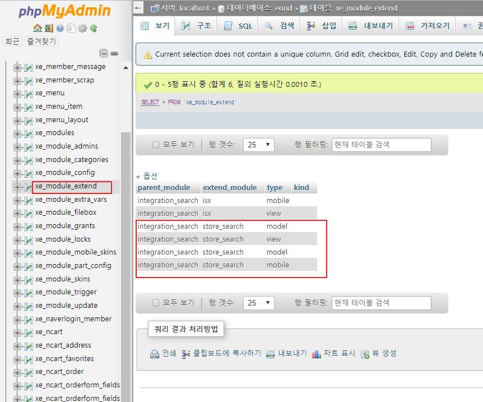The height and width of the screenshot is (402, 483).
Task: Click the logout door icon
Action: tap(49, 28)
